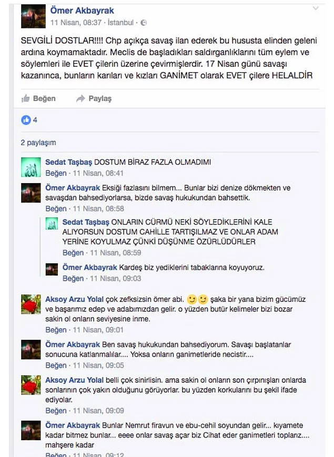334x457 pixels.
Task: Click the blue like reaction icon with count 4
Action: tap(26, 120)
